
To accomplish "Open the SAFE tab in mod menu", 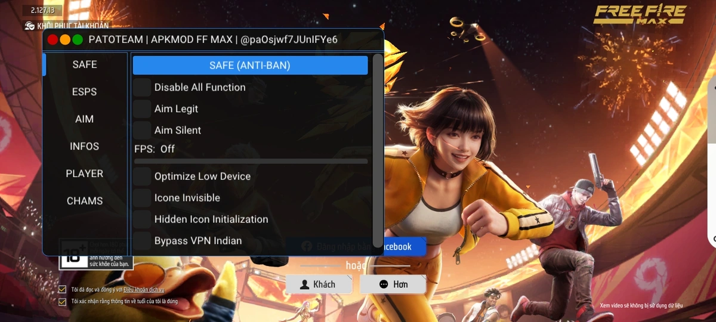I will 85,64.
